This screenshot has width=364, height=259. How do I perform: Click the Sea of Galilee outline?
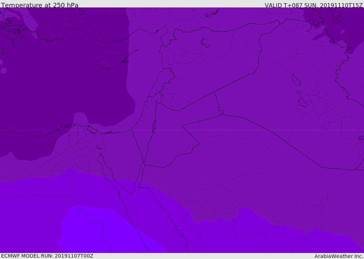pyautogui.click(x=156, y=102)
